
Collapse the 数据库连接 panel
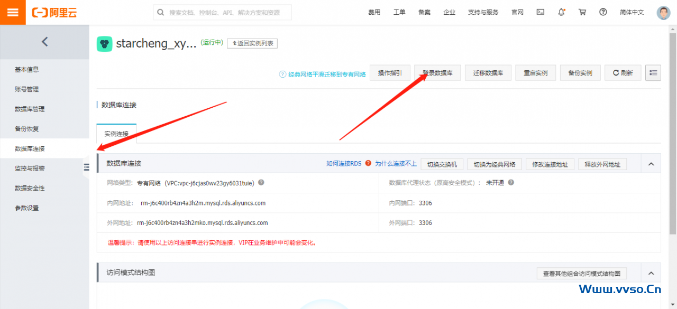point(651,164)
